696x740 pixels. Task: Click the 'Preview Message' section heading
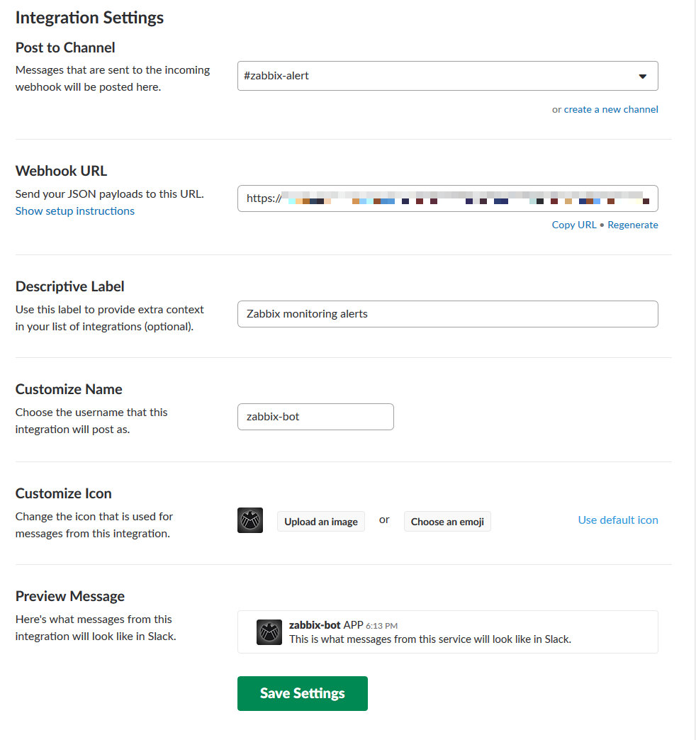click(x=70, y=597)
